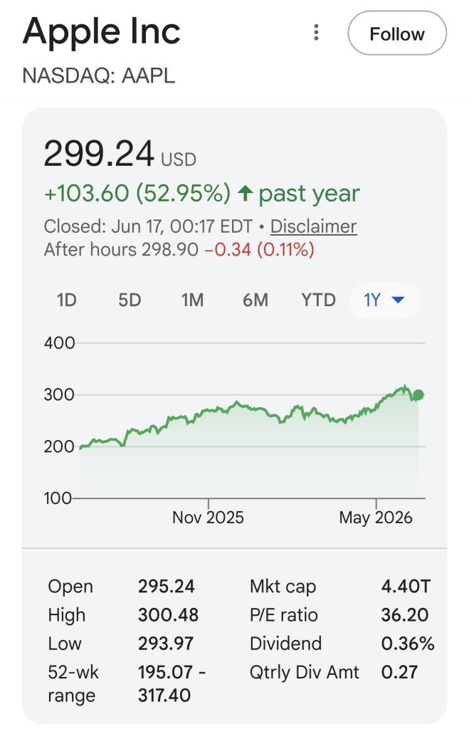469x729 pixels.
Task: Click the Apple Inc title
Action: pyautogui.click(x=101, y=31)
